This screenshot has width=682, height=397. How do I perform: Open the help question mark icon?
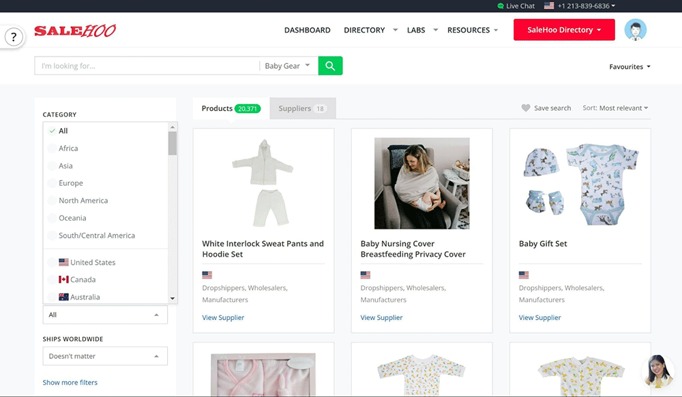tap(14, 37)
